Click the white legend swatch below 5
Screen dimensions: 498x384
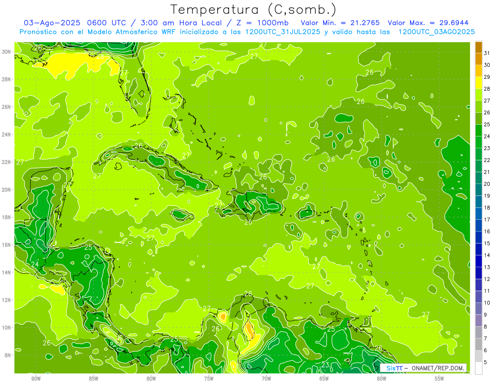click(478, 368)
